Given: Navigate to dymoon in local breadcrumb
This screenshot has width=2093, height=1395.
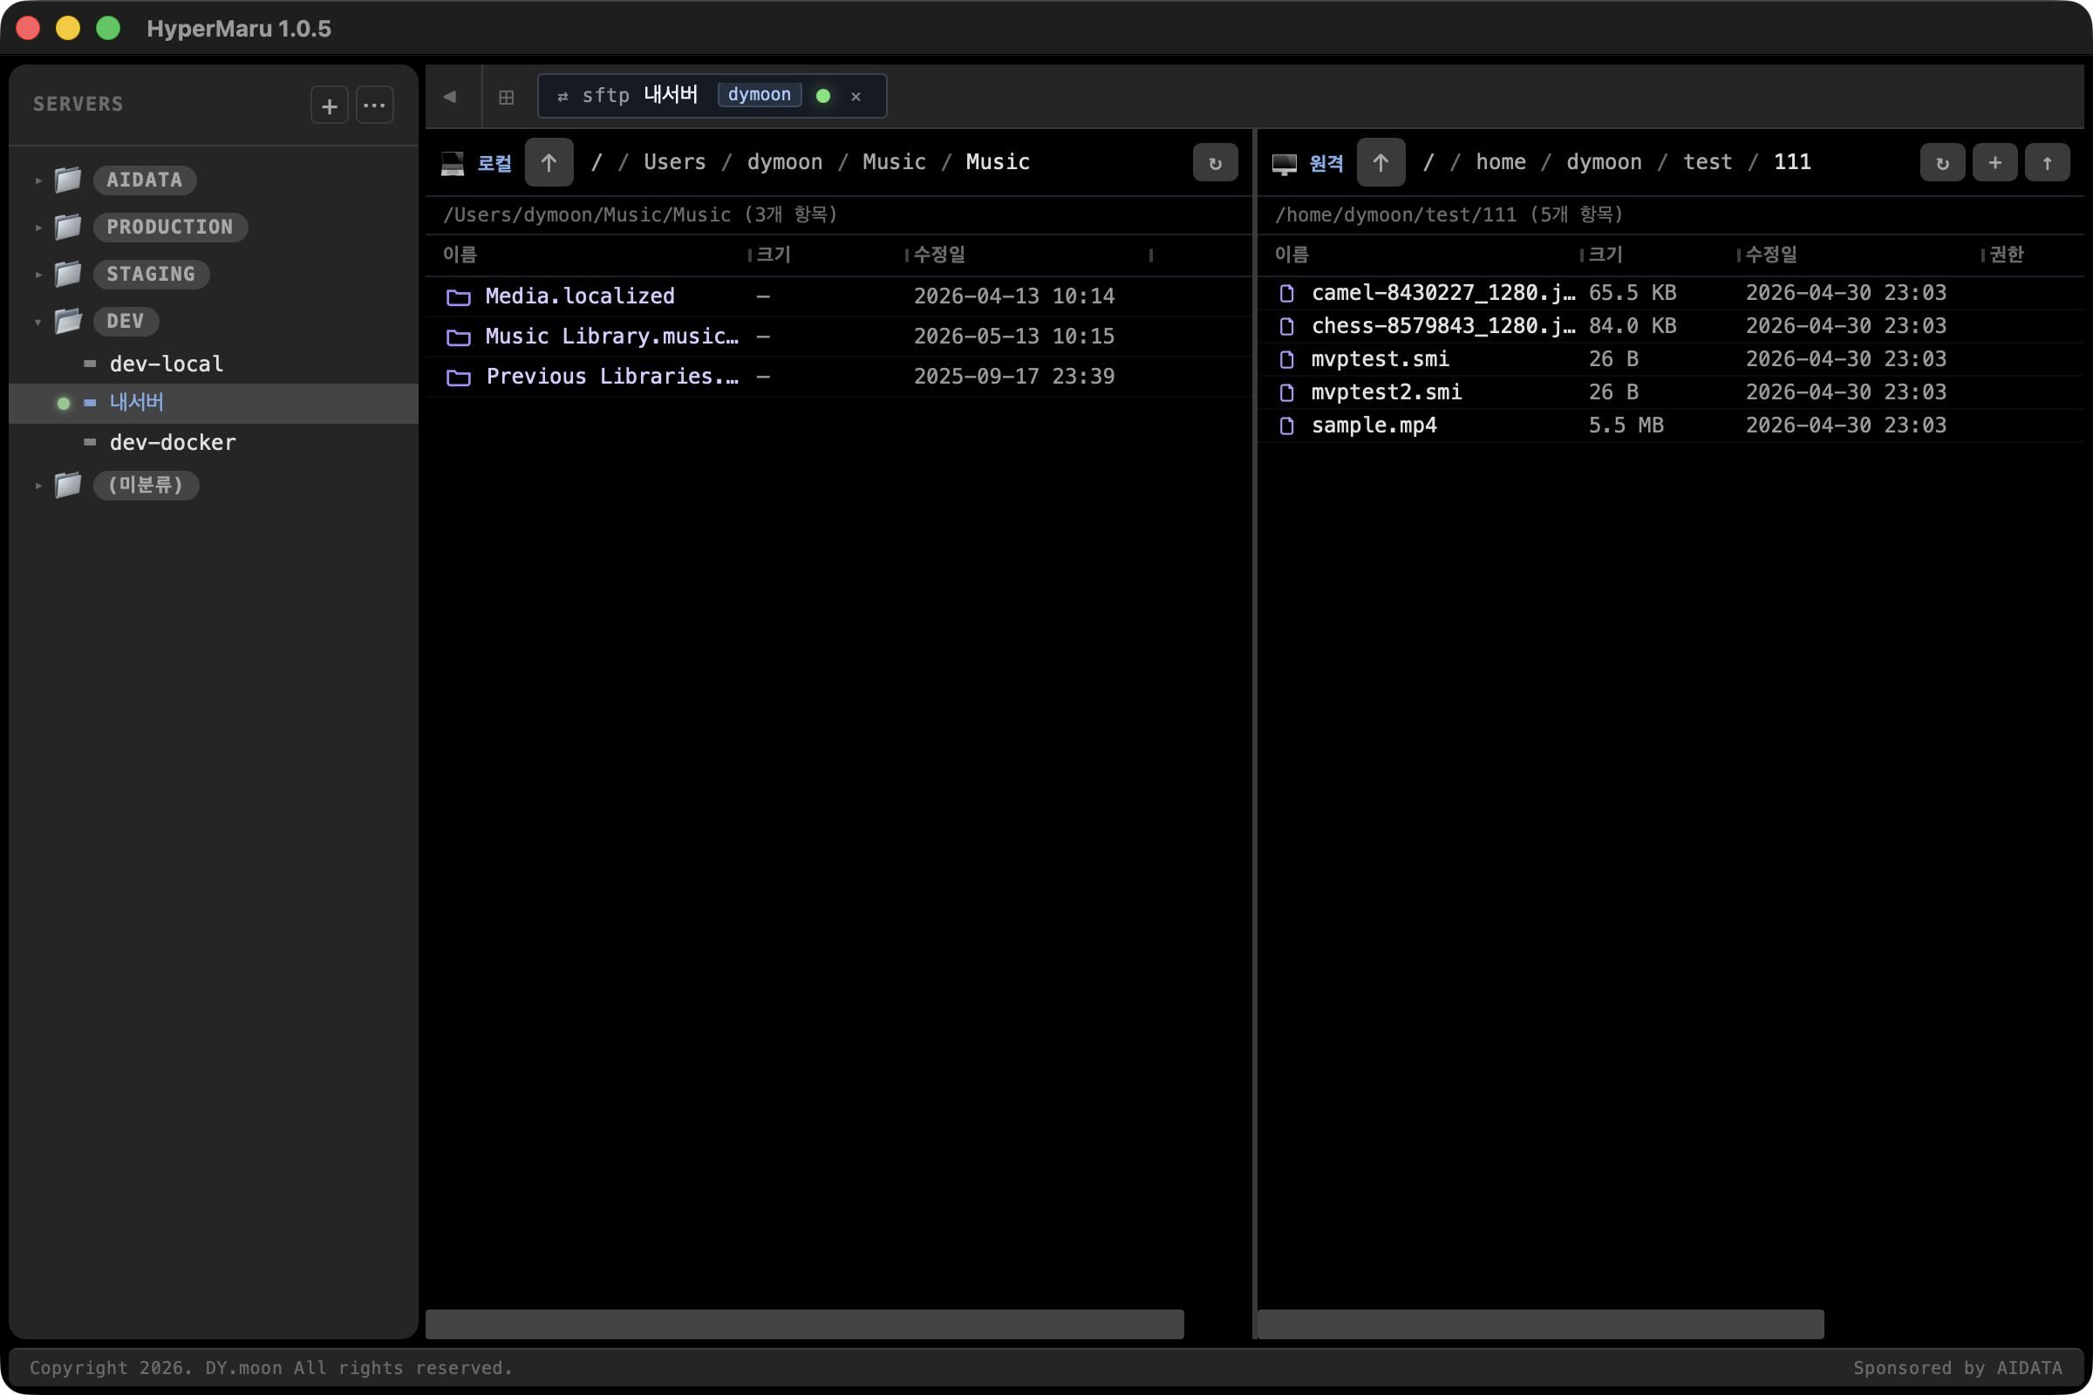Looking at the screenshot, I should click(785, 162).
